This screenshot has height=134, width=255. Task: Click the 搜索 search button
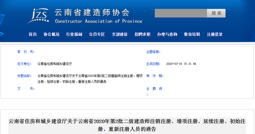point(216,13)
